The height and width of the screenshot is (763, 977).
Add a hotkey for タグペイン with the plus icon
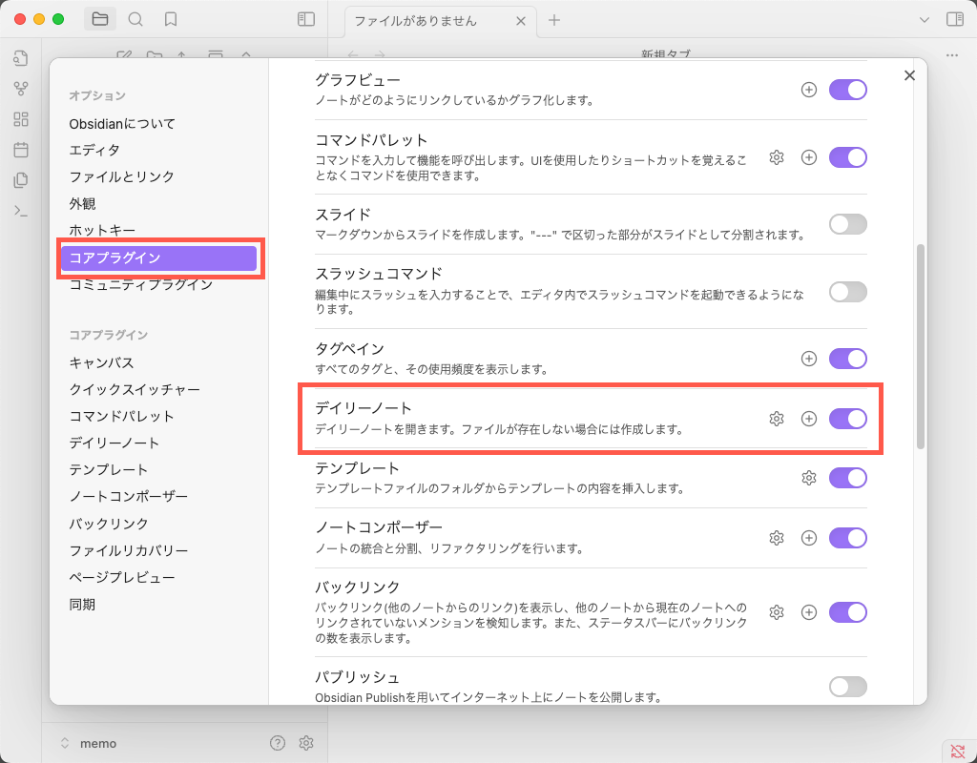click(809, 359)
